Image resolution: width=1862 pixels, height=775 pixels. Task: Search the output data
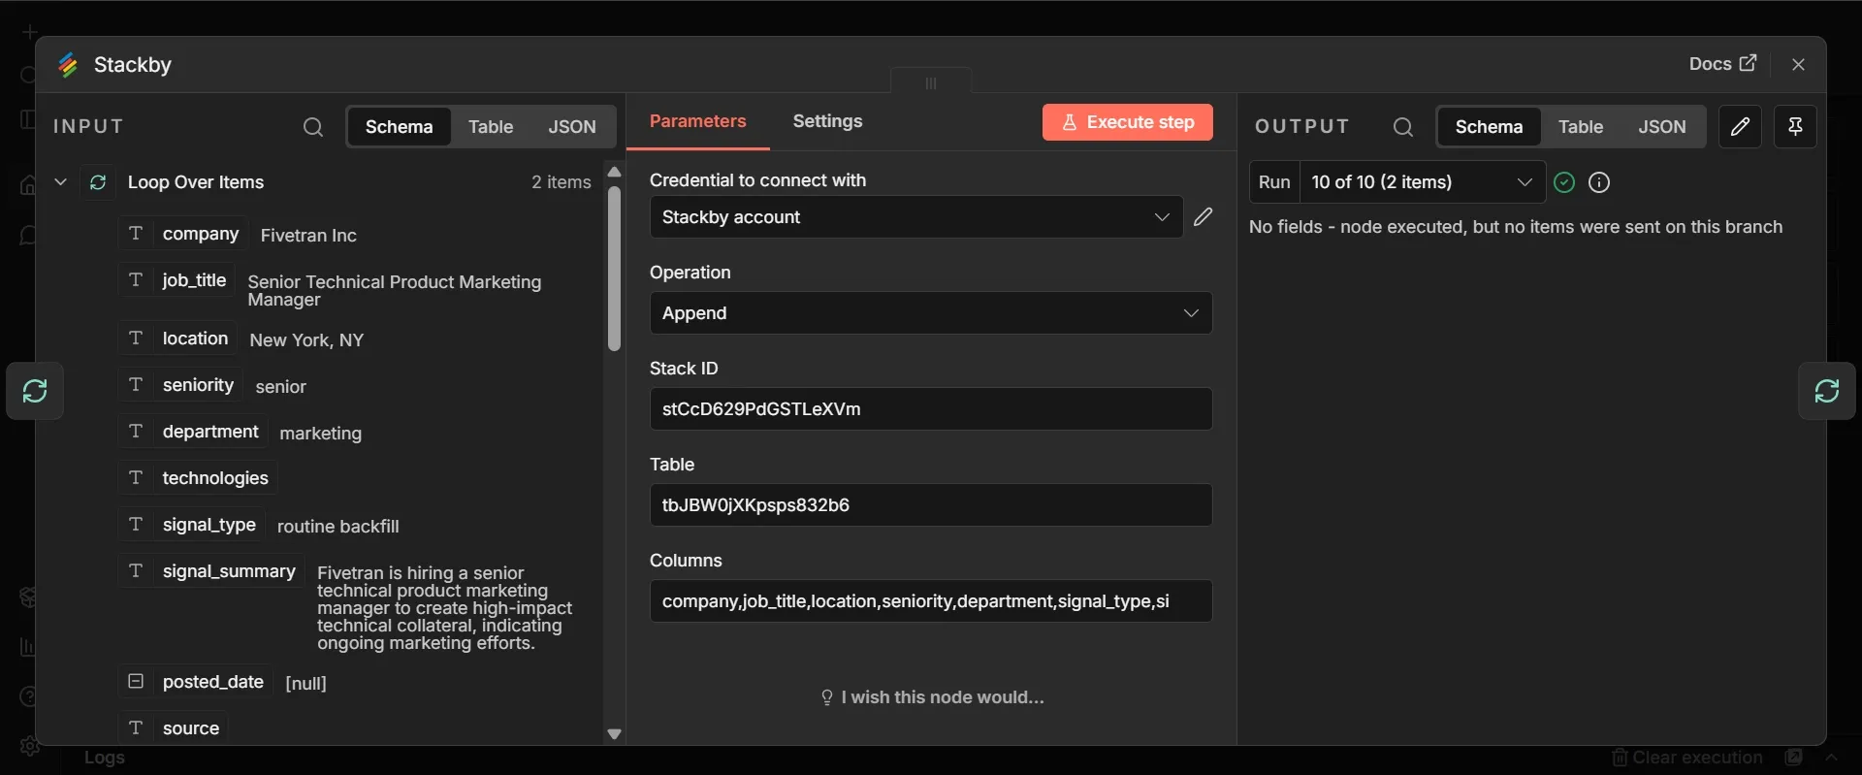pyautogui.click(x=1402, y=127)
